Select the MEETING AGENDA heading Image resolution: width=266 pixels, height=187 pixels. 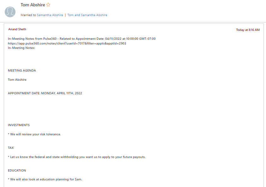pyautogui.click(x=22, y=71)
